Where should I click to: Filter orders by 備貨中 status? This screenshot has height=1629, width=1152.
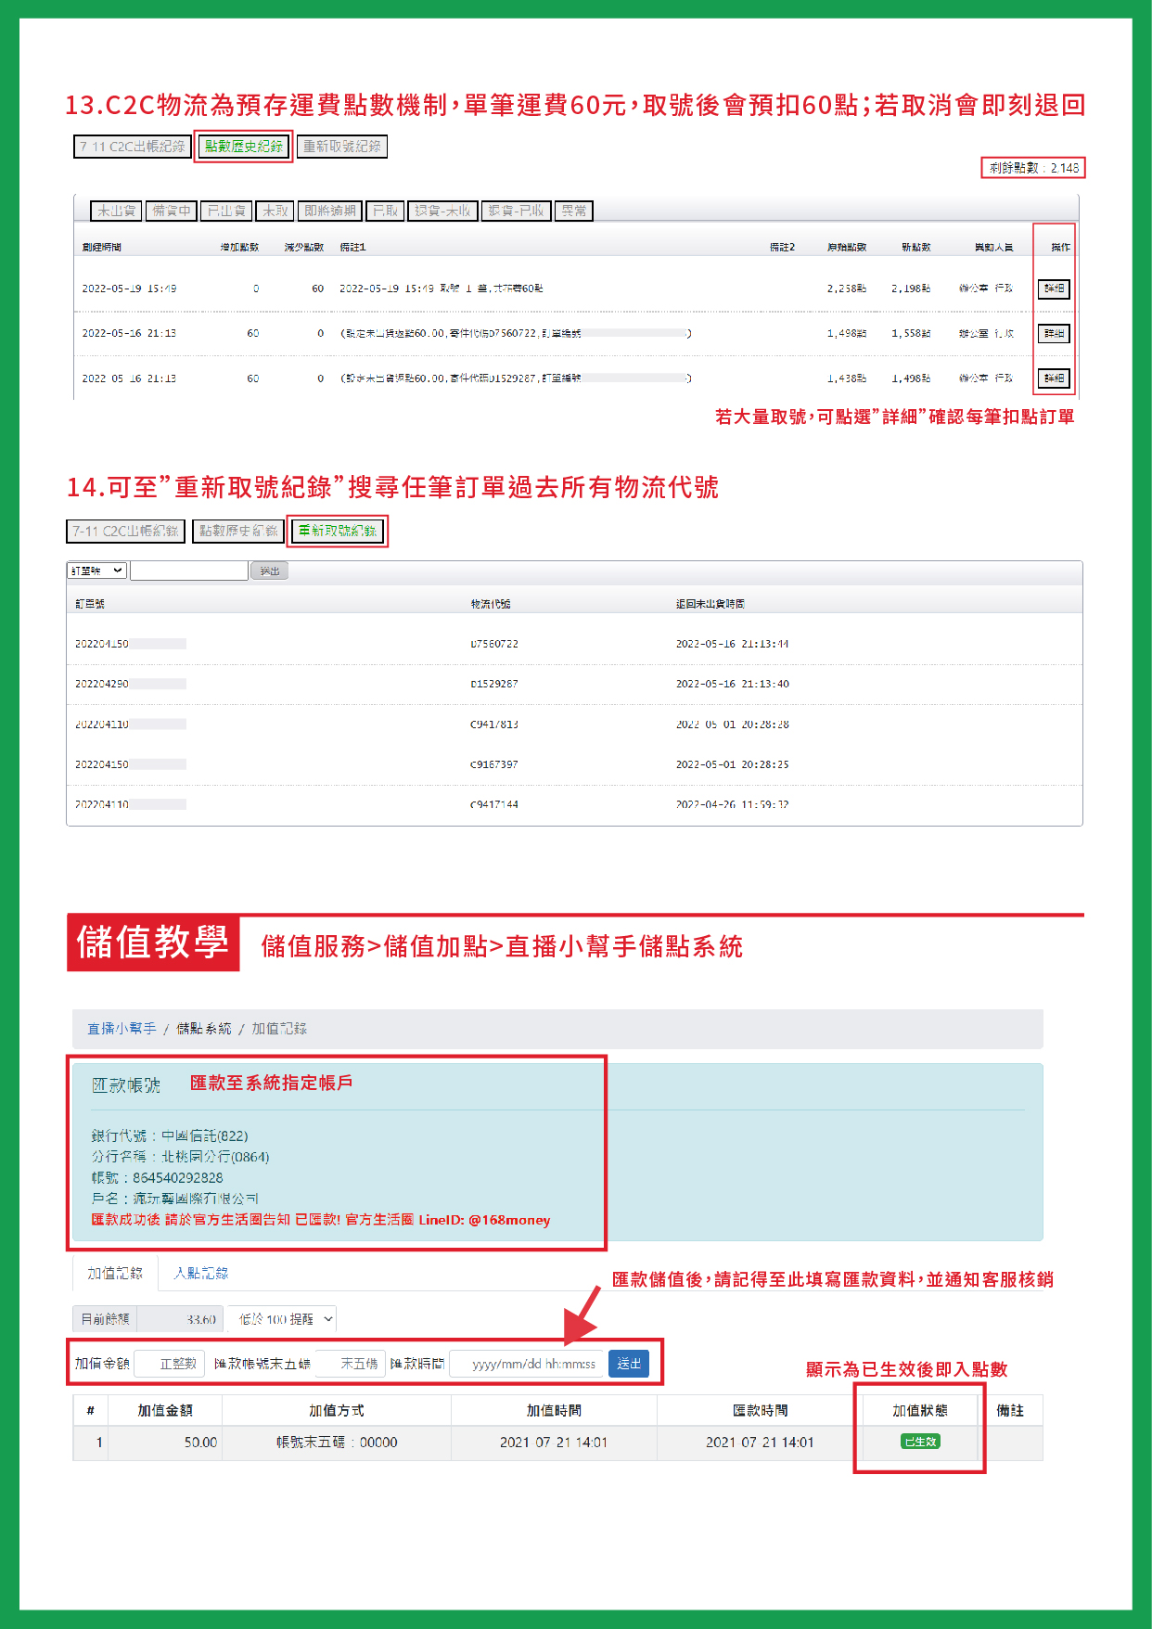pyautogui.click(x=172, y=212)
